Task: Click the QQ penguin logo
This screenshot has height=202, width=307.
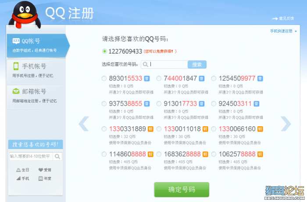Action: 25,14
